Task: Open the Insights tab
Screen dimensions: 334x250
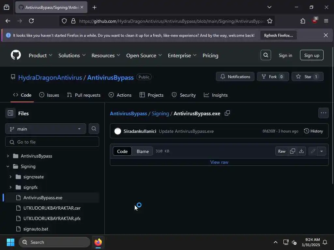Action: pos(216,95)
